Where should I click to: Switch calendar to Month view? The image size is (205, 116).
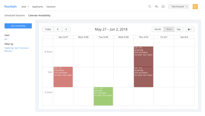pyautogui.click(x=158, y=29)
